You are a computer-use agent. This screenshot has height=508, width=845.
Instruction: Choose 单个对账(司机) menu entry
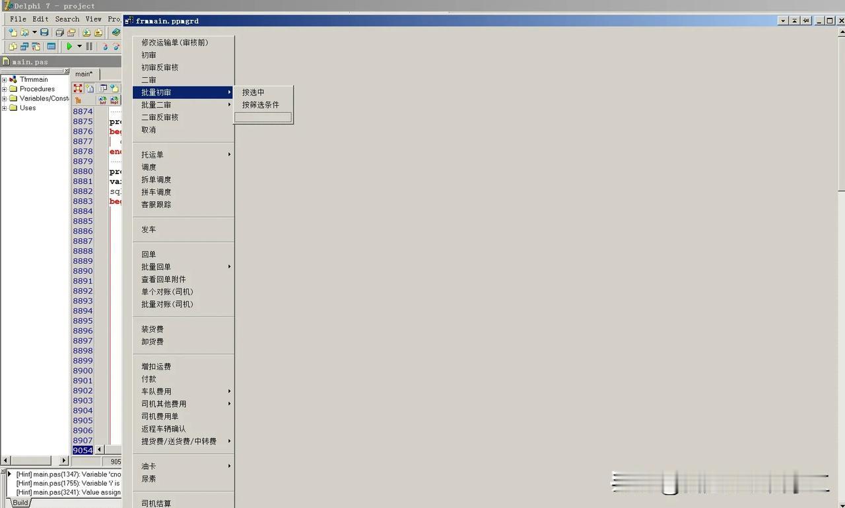point(184,292)
